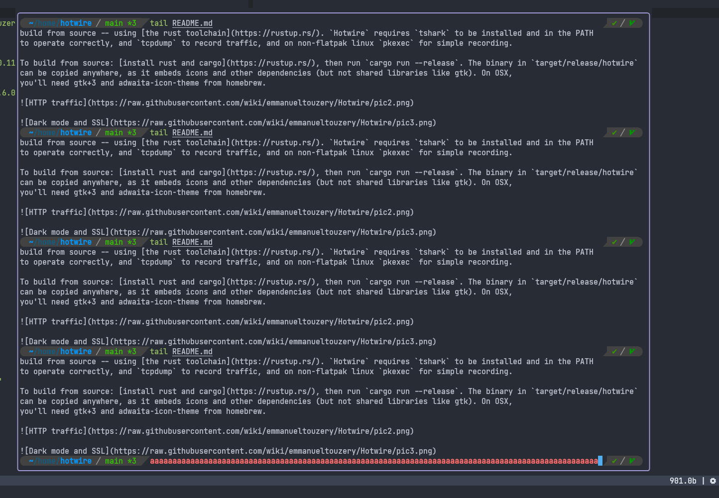This screenshot has height=498, width=719.
Task: Click the checkmark icon next to the active input row
Action: click(x=614, y=461)
